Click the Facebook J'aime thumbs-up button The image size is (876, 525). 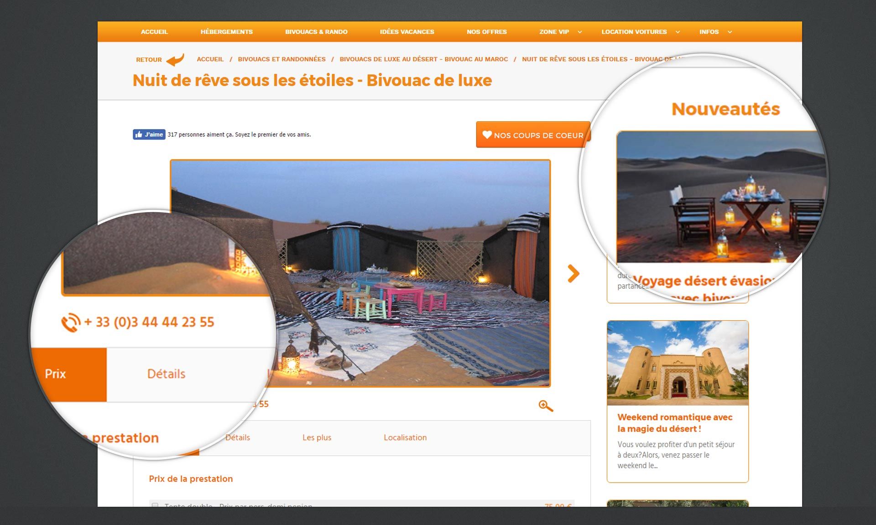tap(149, 135)
